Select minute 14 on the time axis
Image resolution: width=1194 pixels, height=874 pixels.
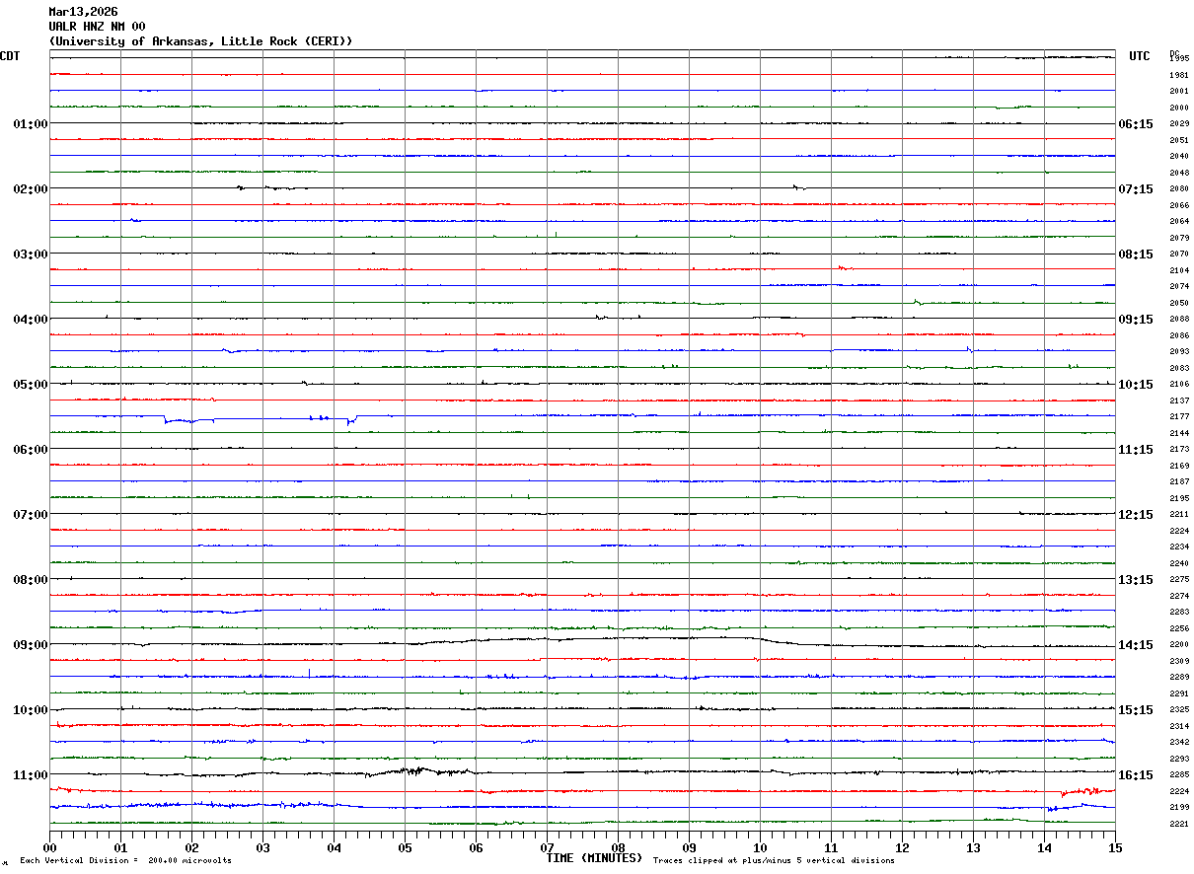tap(1044, 847)
